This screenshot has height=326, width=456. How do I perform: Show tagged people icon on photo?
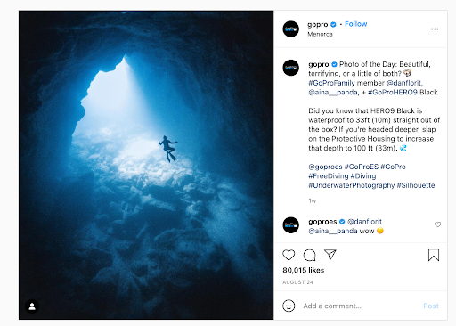point(32,306)
